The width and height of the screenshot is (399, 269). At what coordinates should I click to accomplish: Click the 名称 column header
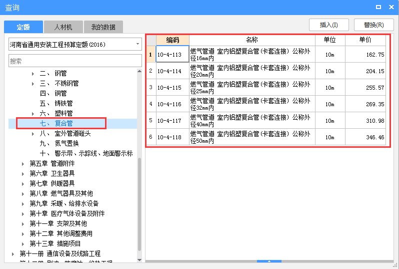pos(252,40)
